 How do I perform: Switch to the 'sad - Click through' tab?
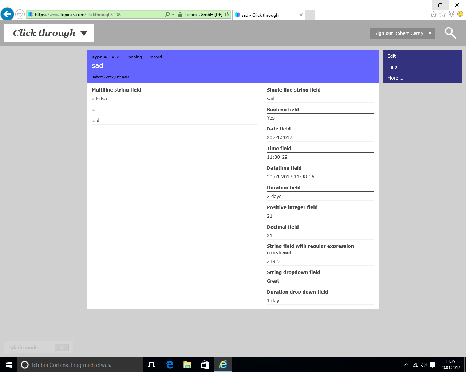click(x=266, y=15)
